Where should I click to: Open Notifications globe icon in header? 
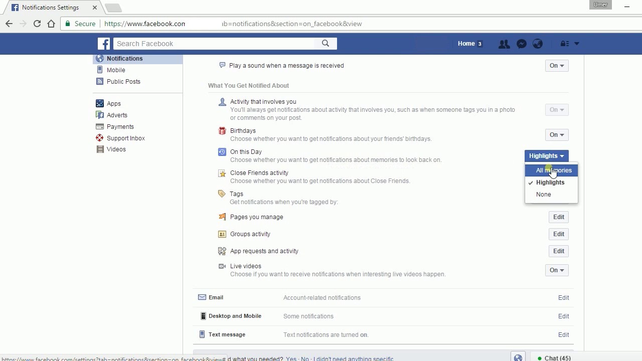[x=538, y=44]
